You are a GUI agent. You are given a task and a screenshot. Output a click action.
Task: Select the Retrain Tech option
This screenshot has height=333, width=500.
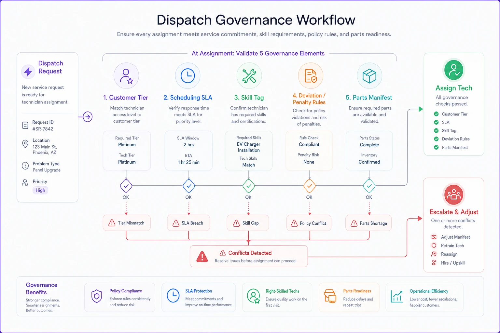(x=448, y=246)
